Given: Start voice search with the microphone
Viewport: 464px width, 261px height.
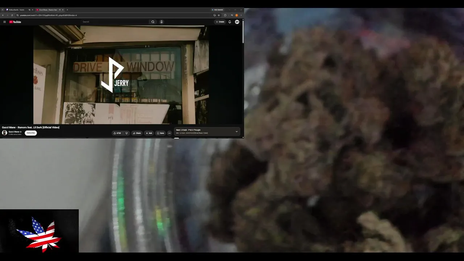Looking at the screenshot, I should coord(161,22).
